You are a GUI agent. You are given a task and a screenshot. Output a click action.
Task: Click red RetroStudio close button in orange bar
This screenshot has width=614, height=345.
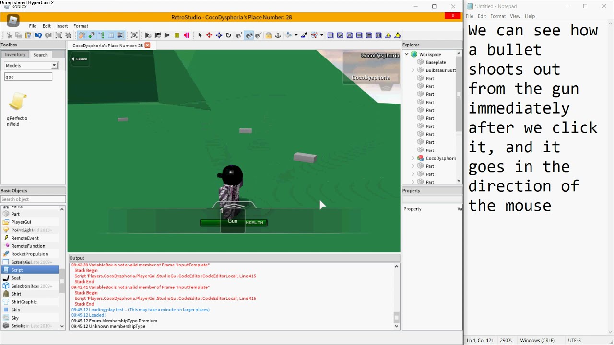pyautogui.click(x=452, y=16)
